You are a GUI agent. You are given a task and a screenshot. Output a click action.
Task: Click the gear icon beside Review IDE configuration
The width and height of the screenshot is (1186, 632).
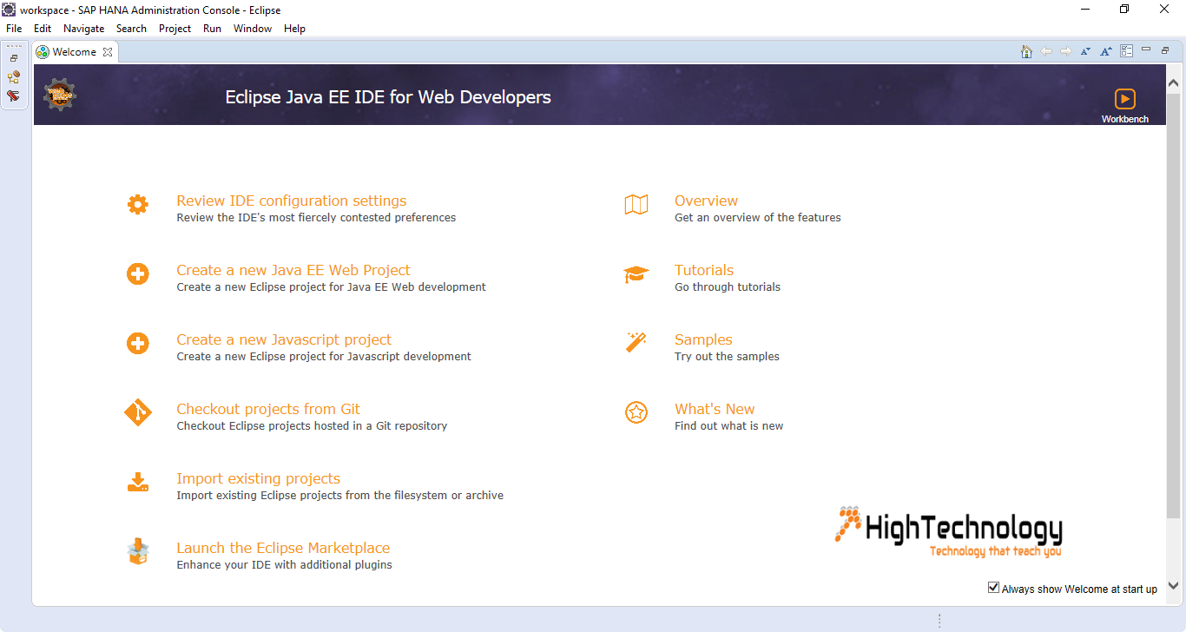click(137, 205)
